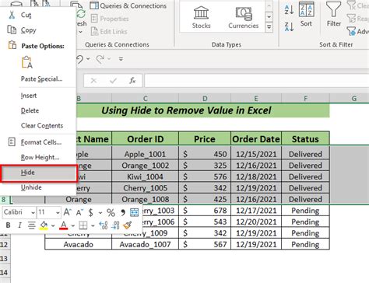Decrease font size in mini toolbar
This screenshot has height=283, width=369.
[79, 212]
